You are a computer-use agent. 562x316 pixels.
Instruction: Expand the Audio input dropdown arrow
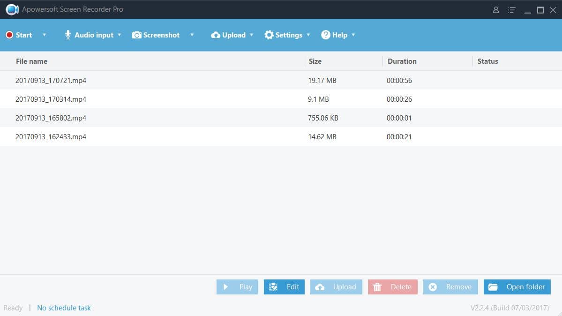click(120, 35)
